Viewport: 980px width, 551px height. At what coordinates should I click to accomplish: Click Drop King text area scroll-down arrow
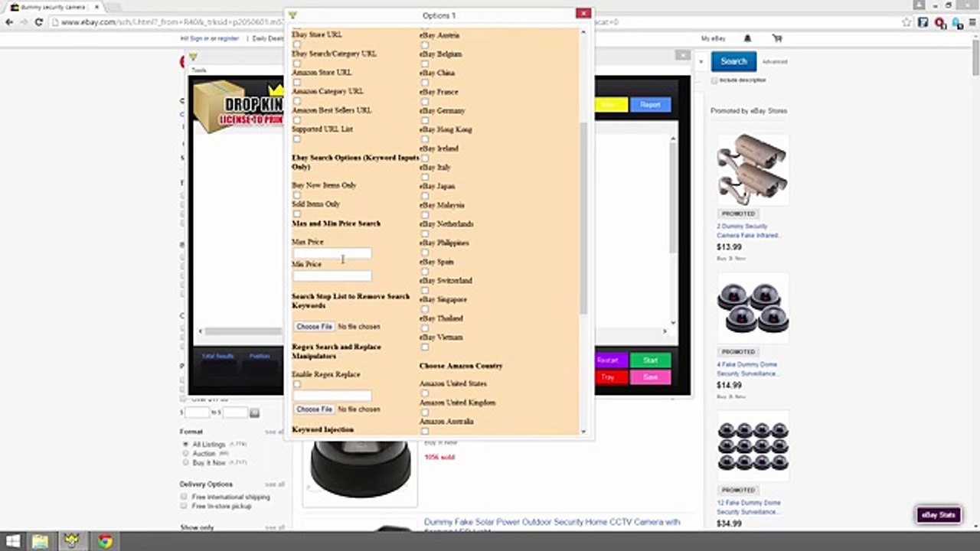coord(673,322)
